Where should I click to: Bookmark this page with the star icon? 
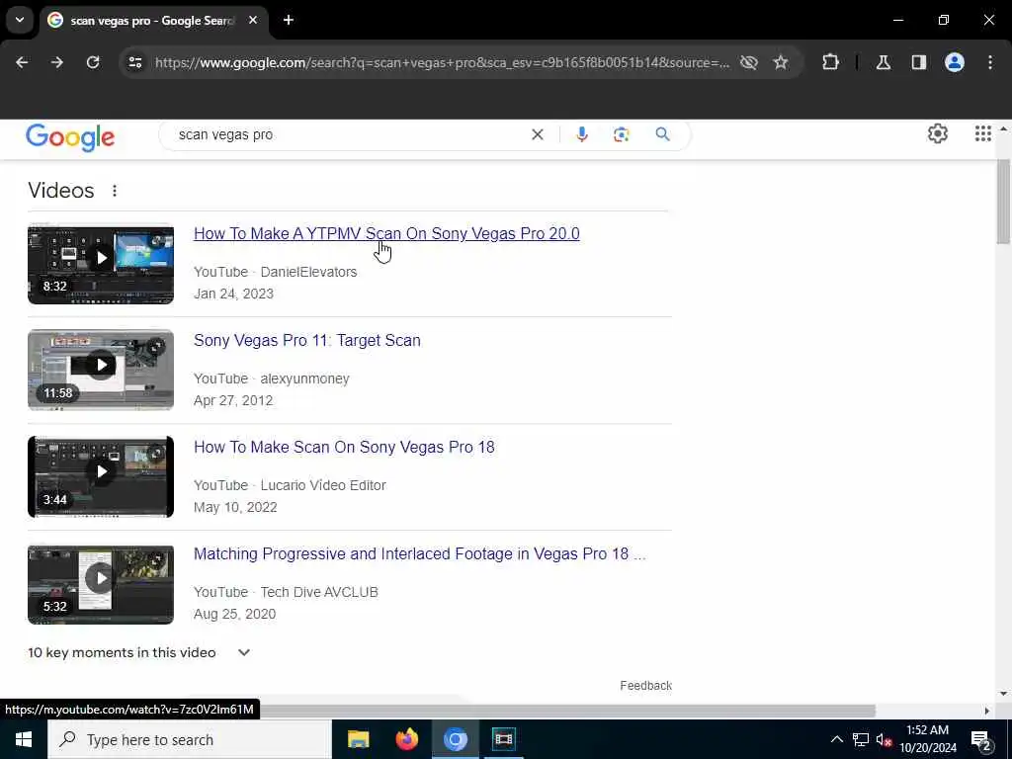pyautogui.click(x=781, y=62)
